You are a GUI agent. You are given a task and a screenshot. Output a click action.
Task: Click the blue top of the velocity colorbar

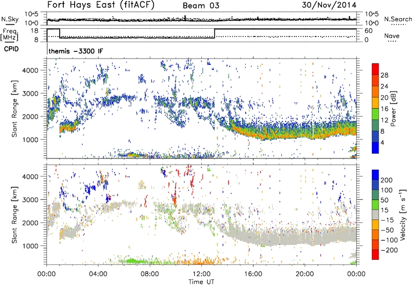[375, 175]
